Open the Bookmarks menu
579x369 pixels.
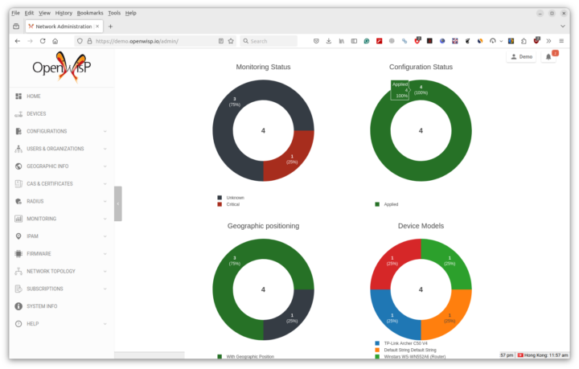90,13
